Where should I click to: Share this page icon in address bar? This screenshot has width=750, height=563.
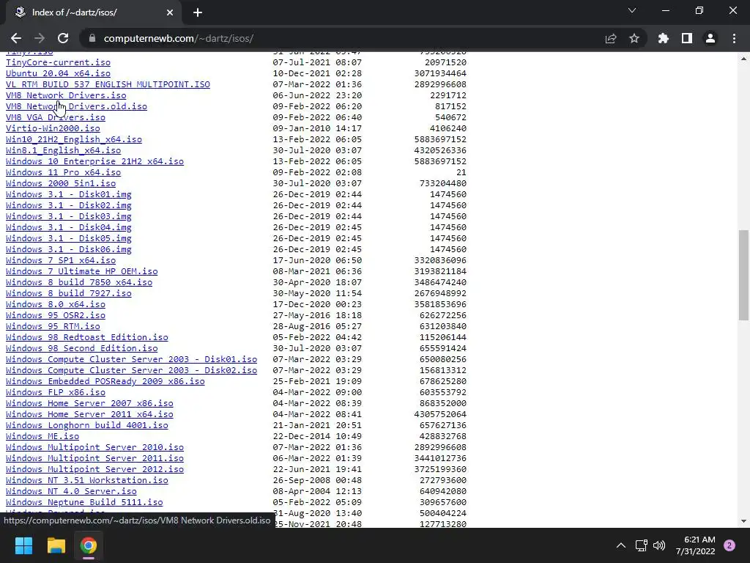tap(611, 38)
